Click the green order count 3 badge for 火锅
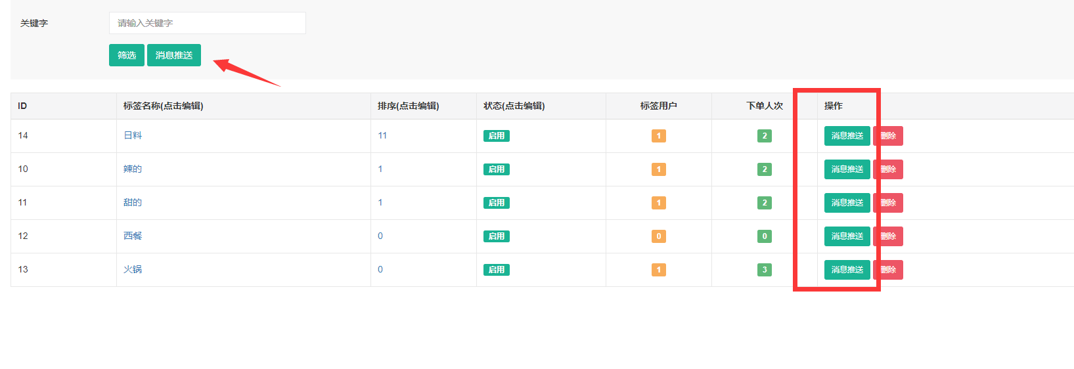The width and height of the screenshot is (1074, 369). point(765,270)
